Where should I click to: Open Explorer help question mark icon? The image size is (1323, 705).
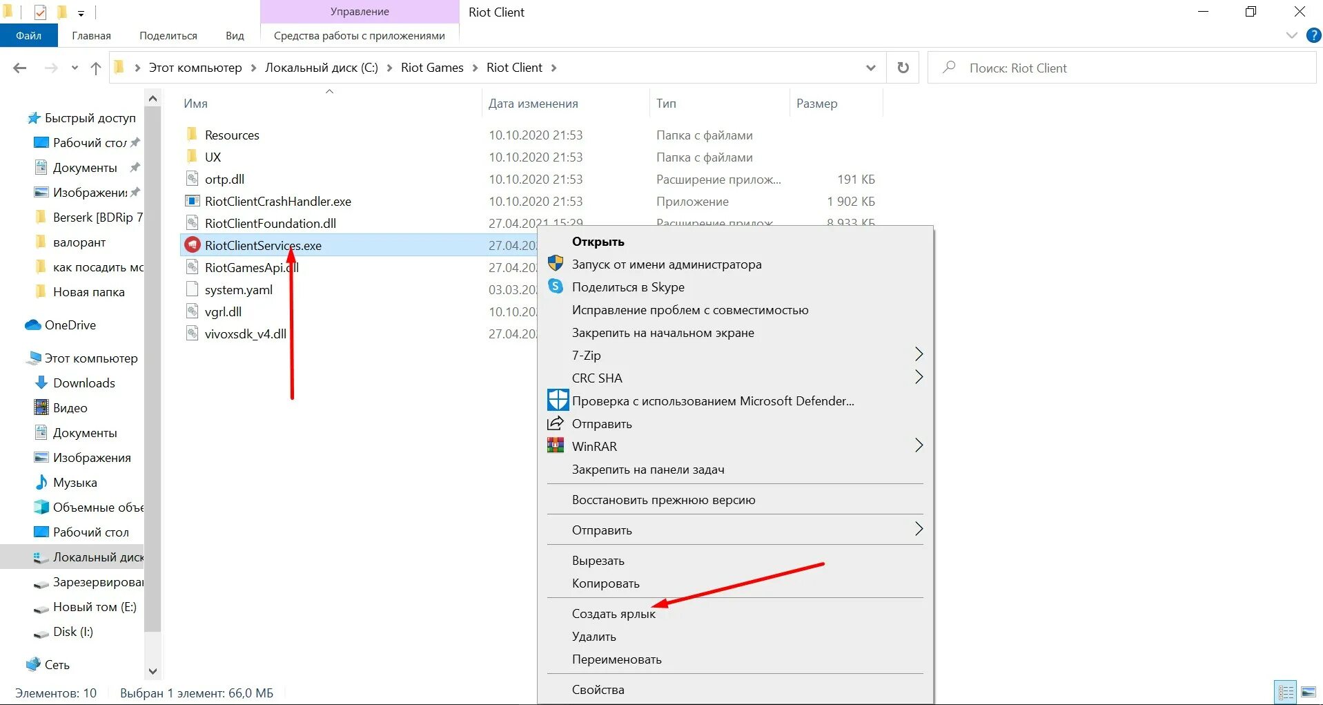(1314, 35)
